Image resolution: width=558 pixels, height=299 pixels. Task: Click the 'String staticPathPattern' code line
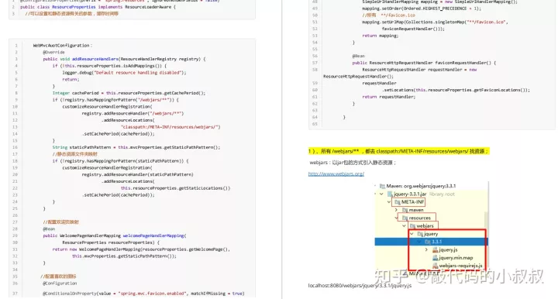tap(136, 147)
